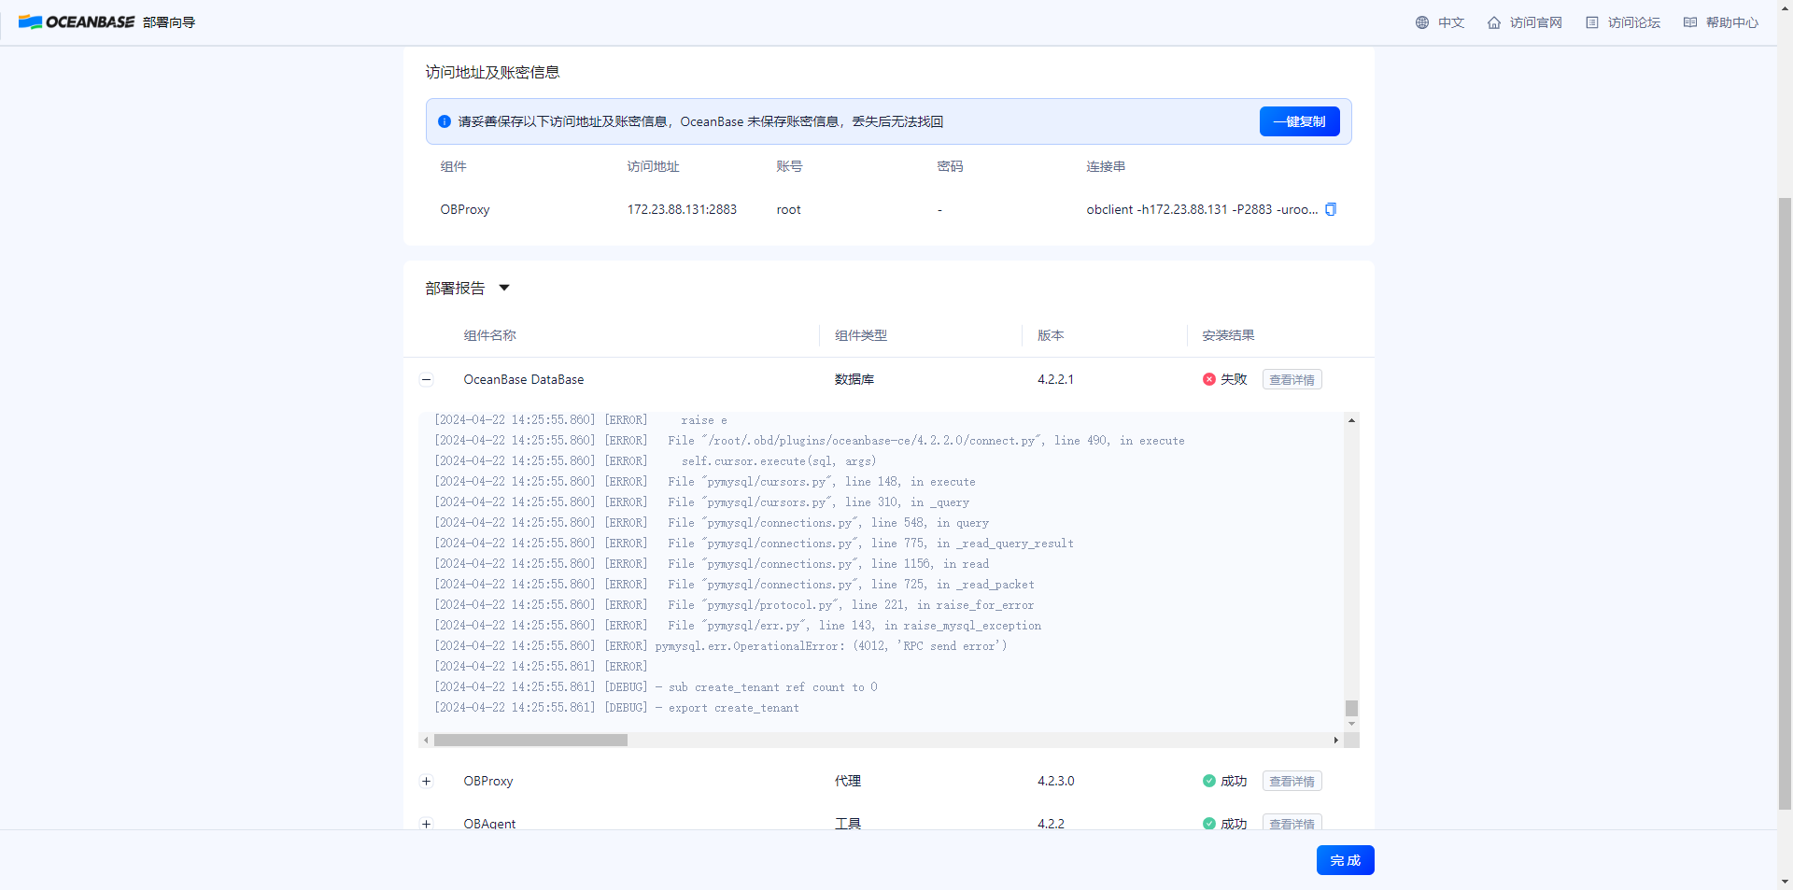Screen dimensions: 1793x890
Task: Click the blue info icon in alert
Action: [x=445, y=121]
